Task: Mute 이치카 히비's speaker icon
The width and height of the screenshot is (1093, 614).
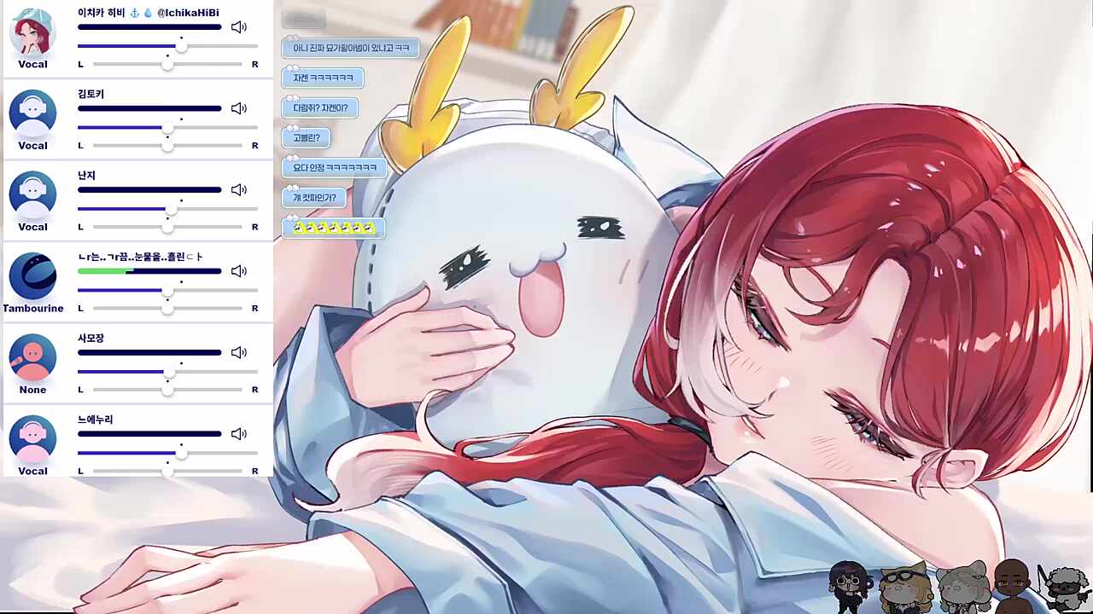Action: [239, 27]
